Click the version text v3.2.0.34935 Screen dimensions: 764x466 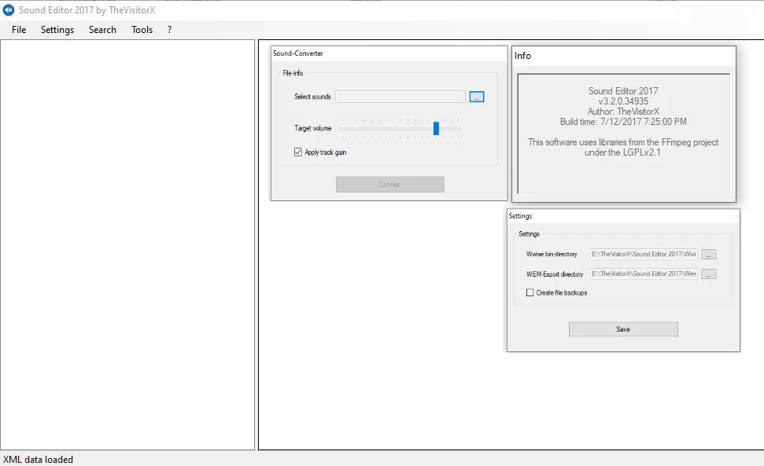click(x=623, y=101)
